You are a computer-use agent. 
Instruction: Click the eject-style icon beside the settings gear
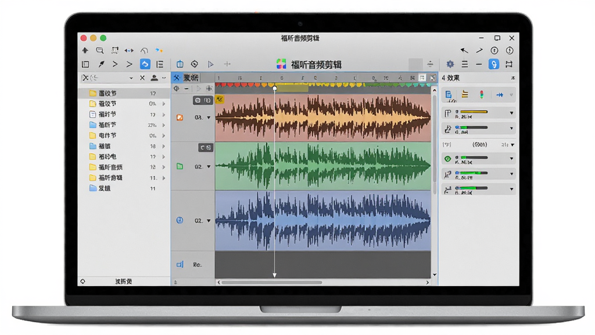point(430,64)
